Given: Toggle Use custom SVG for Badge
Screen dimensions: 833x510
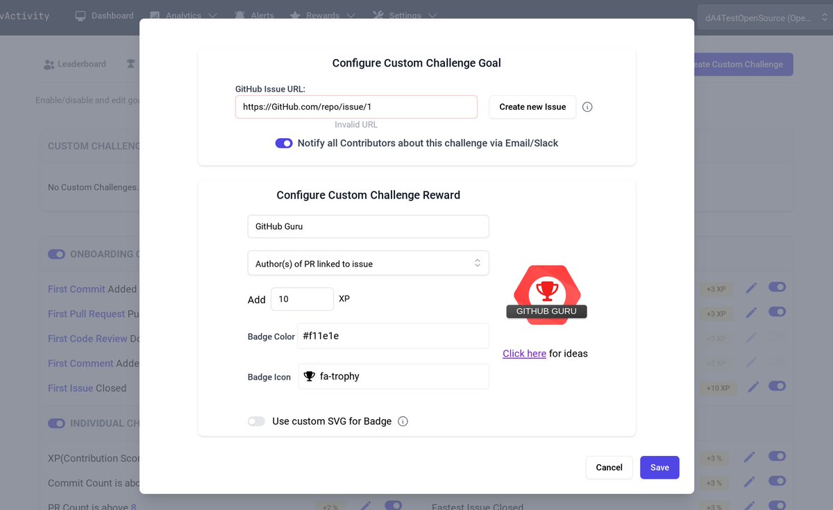Looking at the screenshot, I should pos(256,420).
